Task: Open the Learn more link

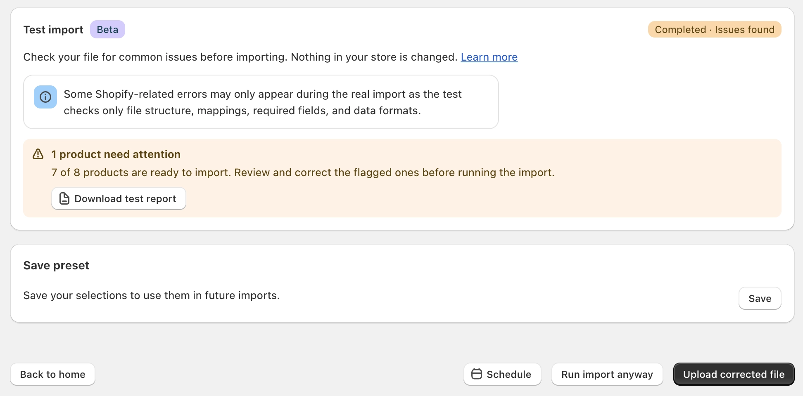Action: coord(489,57)
